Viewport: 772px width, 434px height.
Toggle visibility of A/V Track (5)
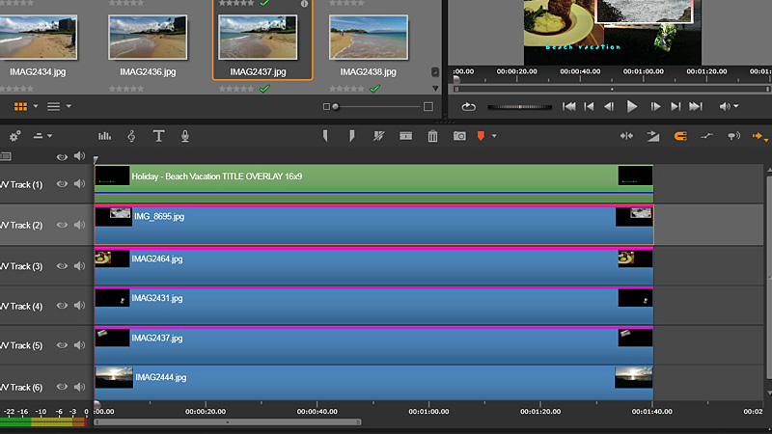pos(62,345)
